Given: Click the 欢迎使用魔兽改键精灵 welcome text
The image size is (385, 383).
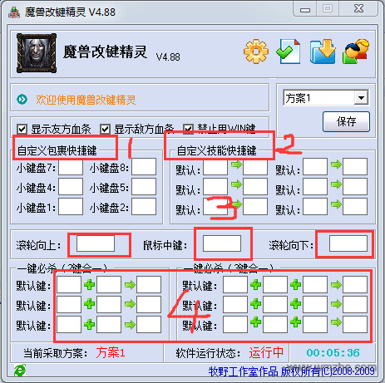Looking at the screenshot, I should click(x=86, y=100).
